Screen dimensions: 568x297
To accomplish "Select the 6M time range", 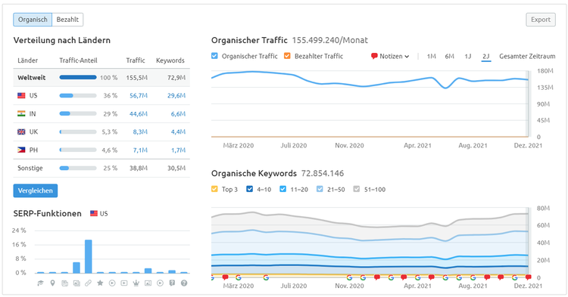I will (450, 57).
